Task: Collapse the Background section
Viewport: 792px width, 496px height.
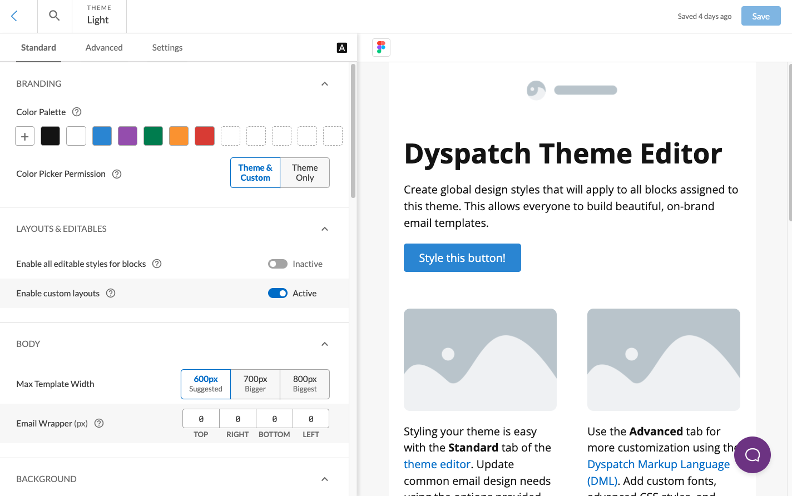Action: 325,479
